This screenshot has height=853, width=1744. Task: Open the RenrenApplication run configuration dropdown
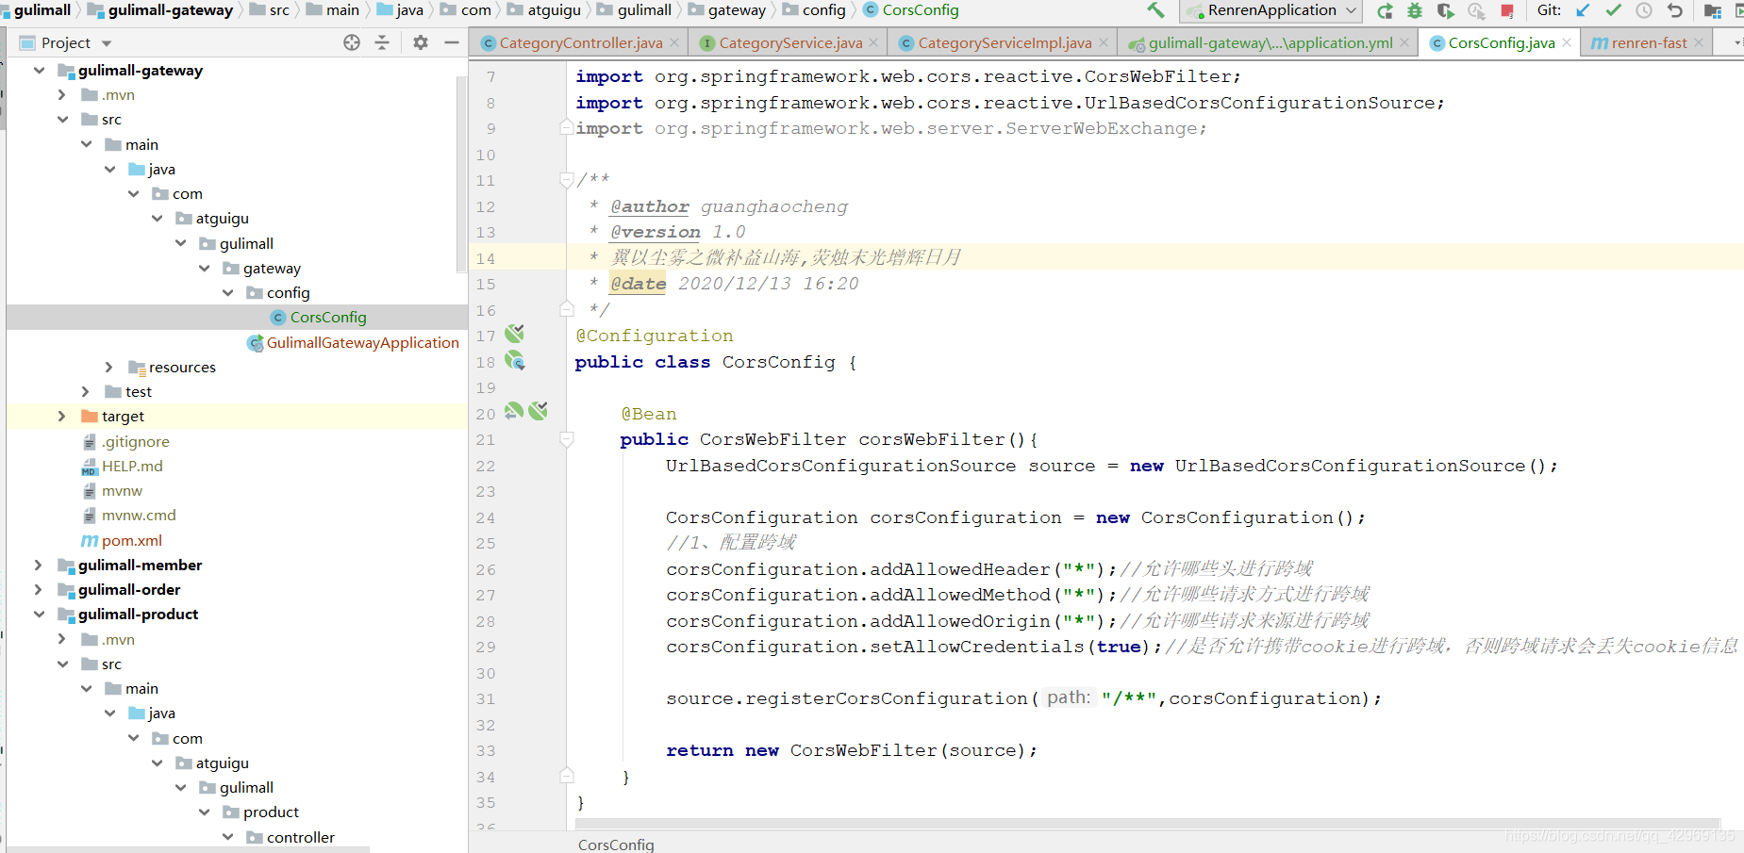click(1271, 10)
